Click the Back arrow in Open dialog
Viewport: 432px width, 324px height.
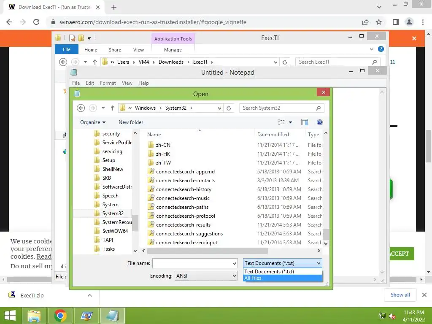point(81,108)
